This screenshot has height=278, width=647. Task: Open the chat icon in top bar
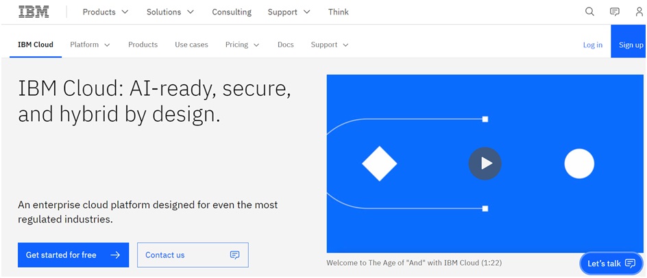coord(614,12)
